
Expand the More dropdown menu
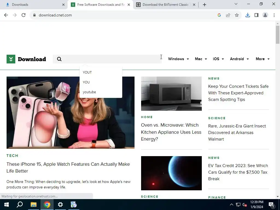[x=262, y=59]
